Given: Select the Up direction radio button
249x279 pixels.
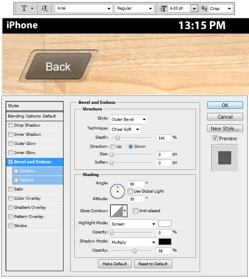Looking at the screenshot, I should [x=112, y=147].
